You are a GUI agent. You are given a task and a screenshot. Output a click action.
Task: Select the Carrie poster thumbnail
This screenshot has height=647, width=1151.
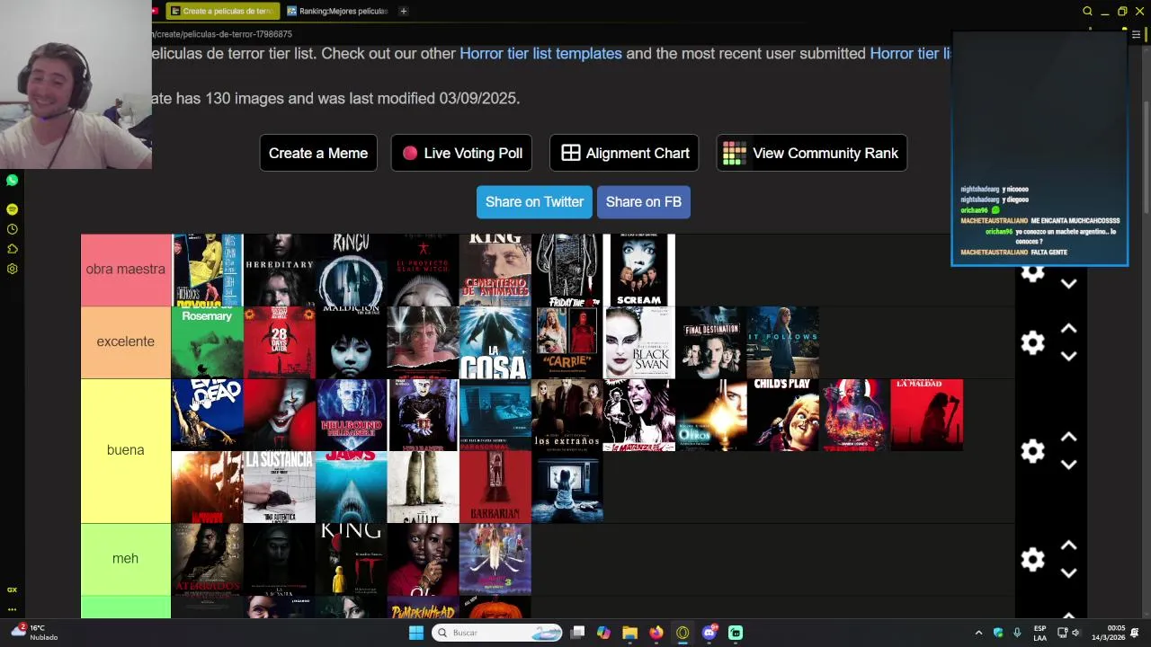tap(567, 342)
